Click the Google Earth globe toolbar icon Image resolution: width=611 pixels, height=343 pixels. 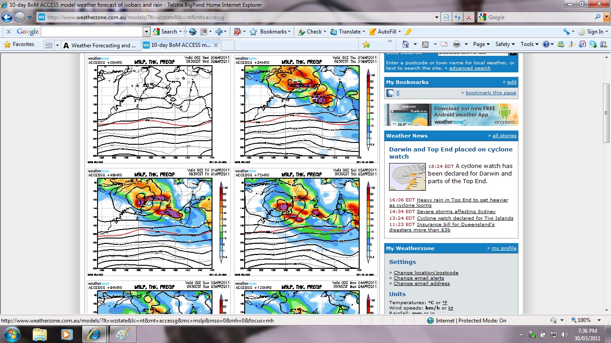pos(193,32)
